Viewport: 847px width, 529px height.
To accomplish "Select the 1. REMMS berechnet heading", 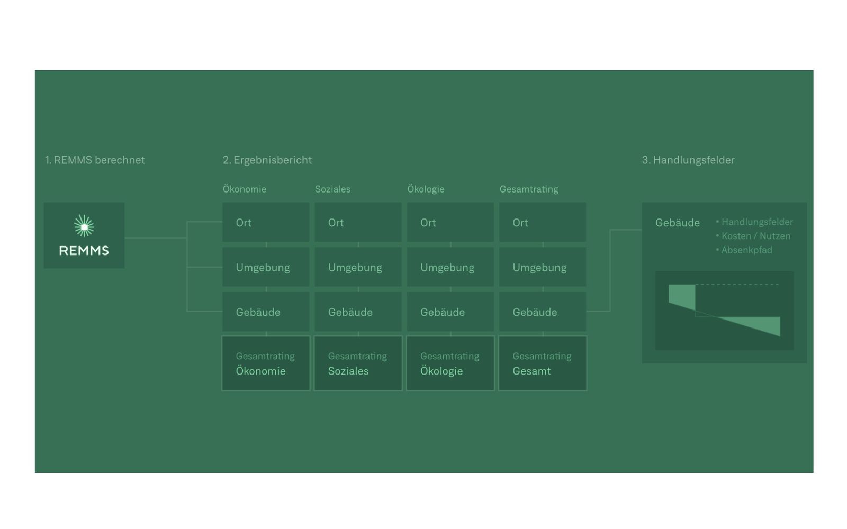I will pyautogui.click(x=95, y=160).
